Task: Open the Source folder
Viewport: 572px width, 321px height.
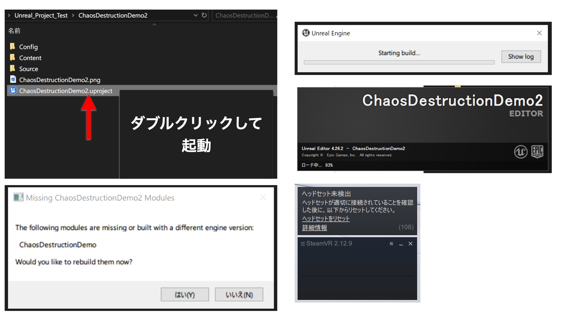Action: tap(29, 69)
